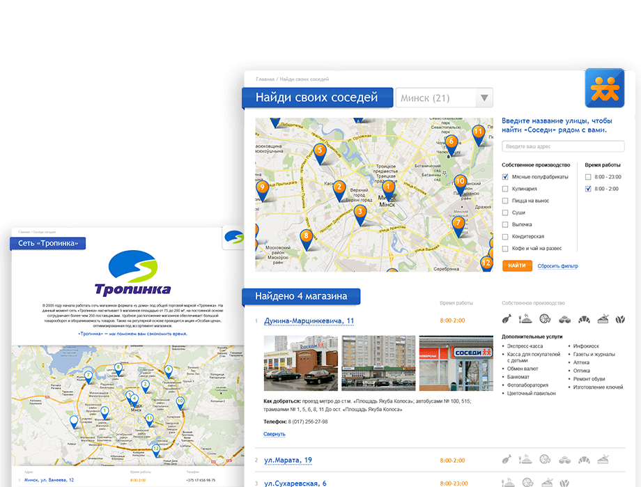Check the Выпечка option

coord(505,224)
